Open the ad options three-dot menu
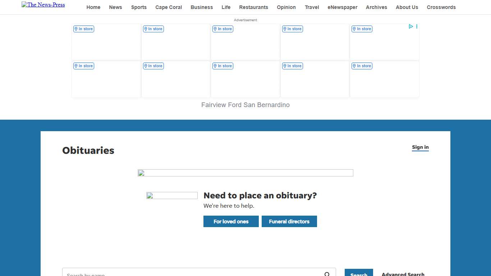 tap(417, 26)
